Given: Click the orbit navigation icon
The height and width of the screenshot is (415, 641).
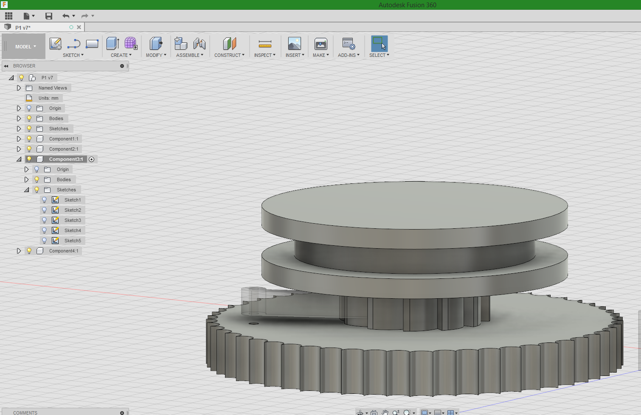Looking at the screenshot, I should 360,412.
